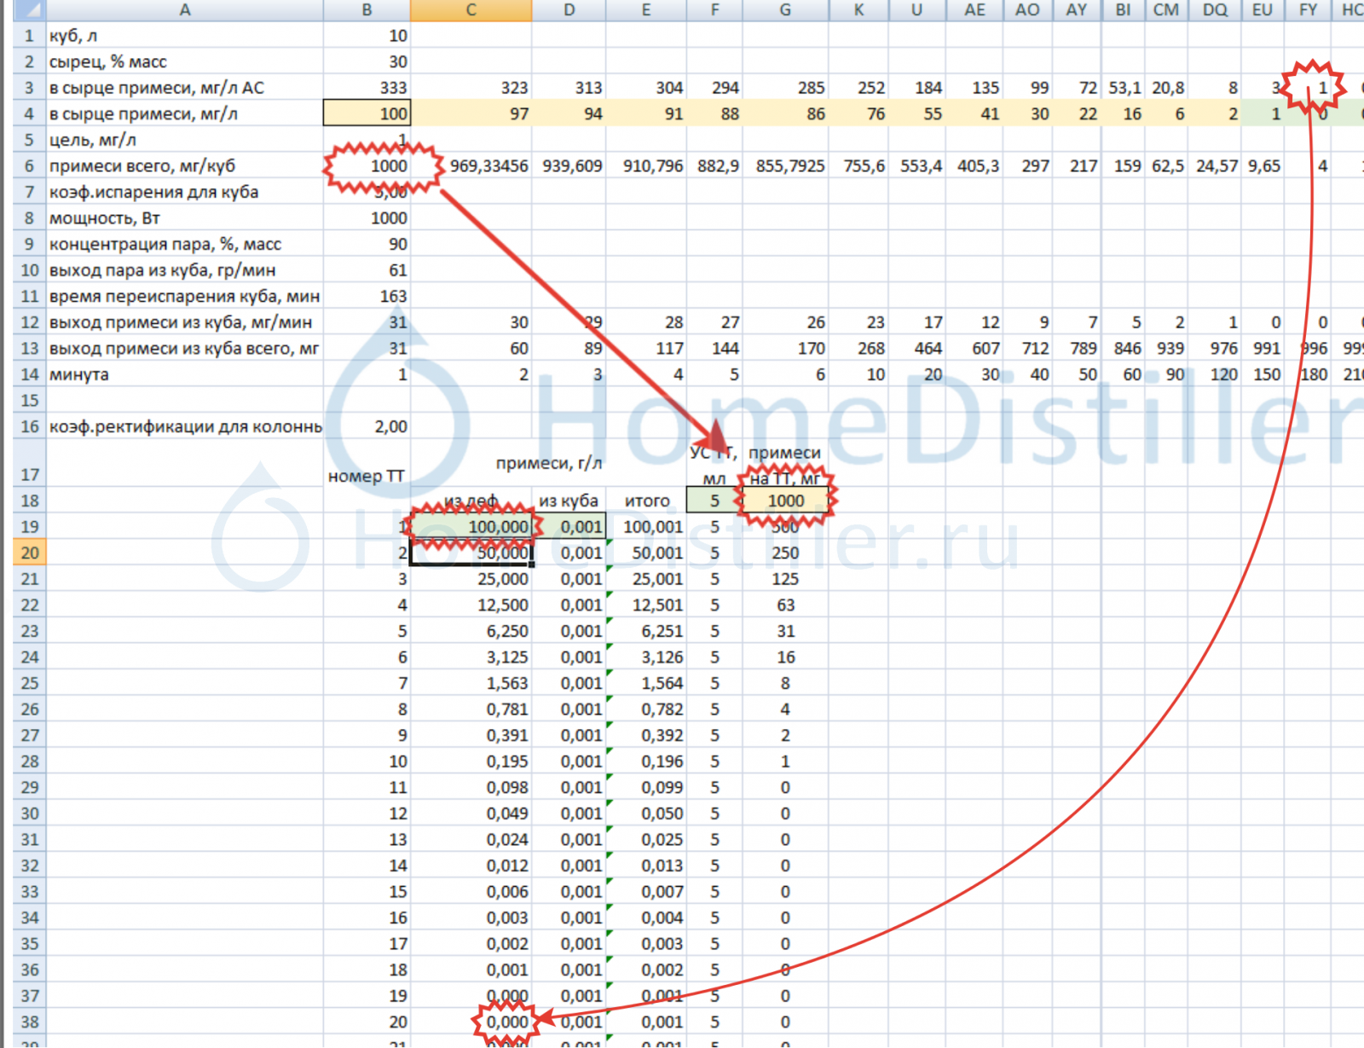Click cell 53,1 in row 3

point(1124,88)
